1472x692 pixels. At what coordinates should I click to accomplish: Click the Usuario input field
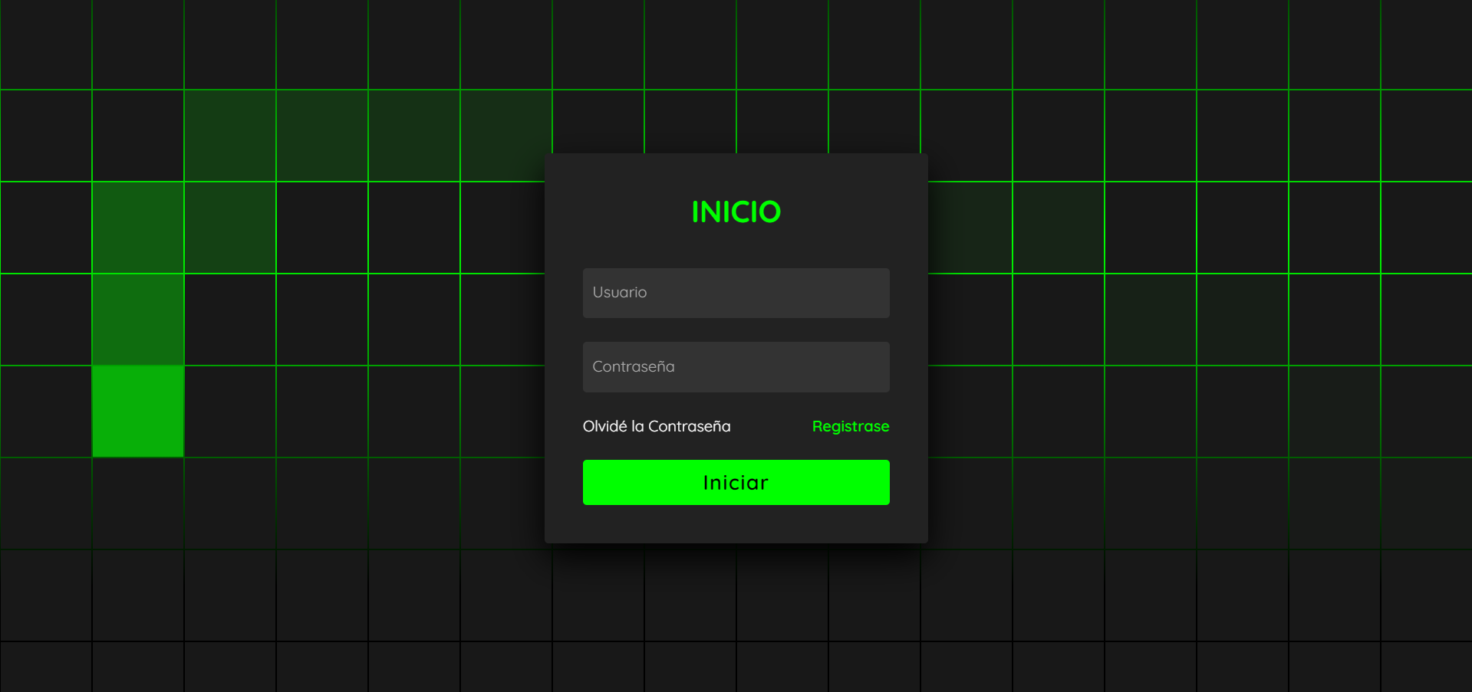735,293
